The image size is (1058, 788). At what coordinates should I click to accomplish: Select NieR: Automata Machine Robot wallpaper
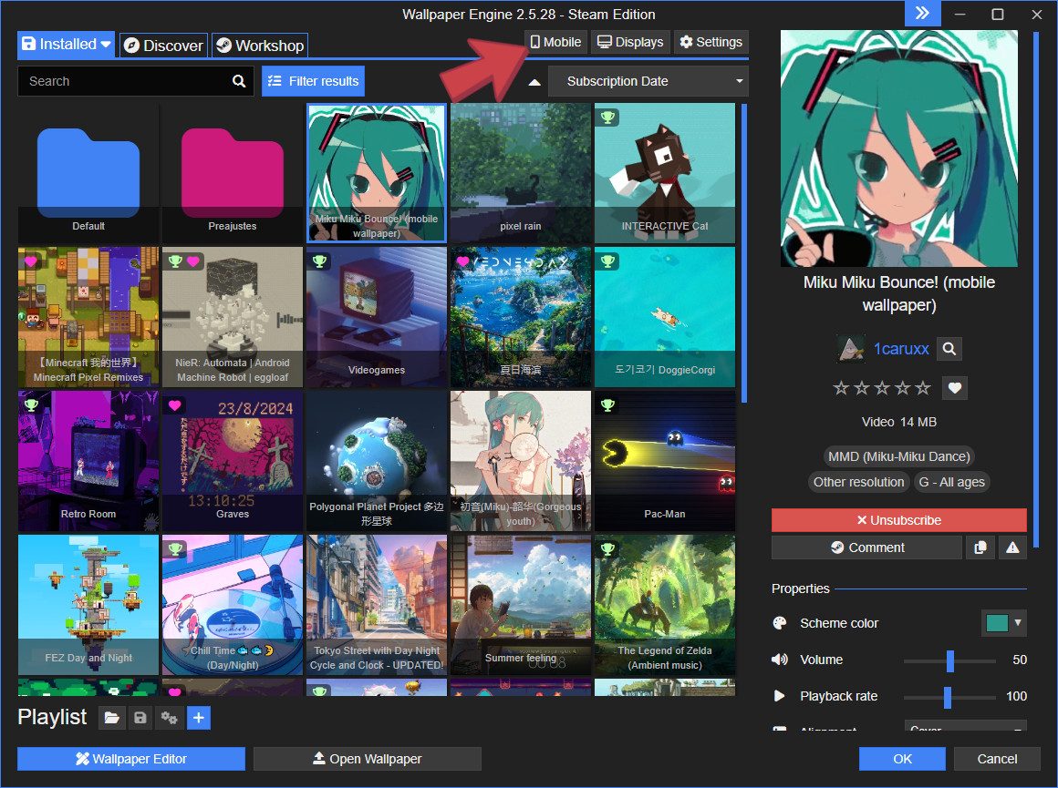232,317
